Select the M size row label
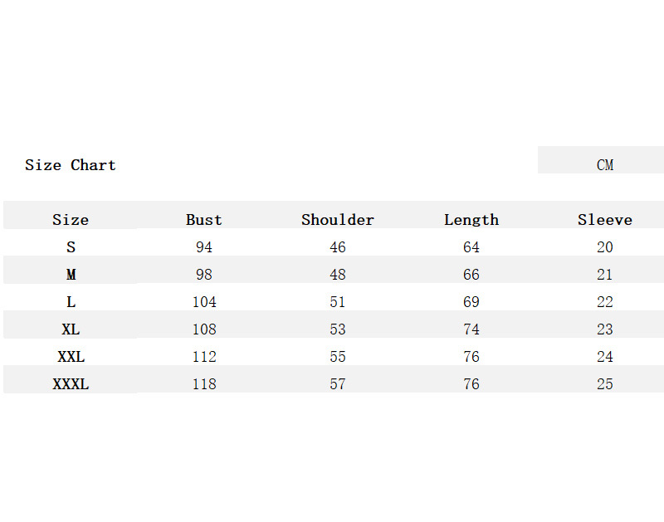The image size is (664, 522). point(71,275)
